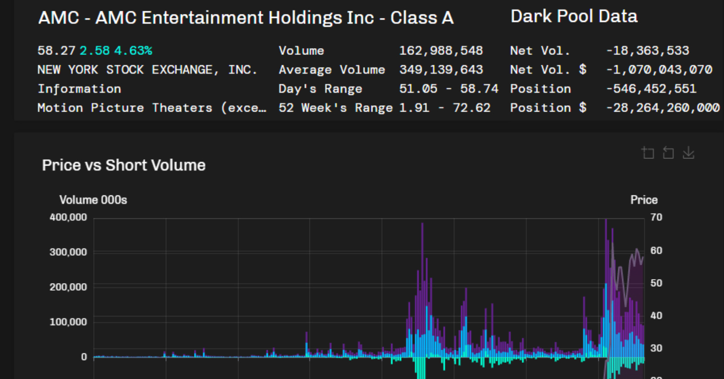Select position value -546,452,551
Screen dimensions: 724x379
coord(652,89)
